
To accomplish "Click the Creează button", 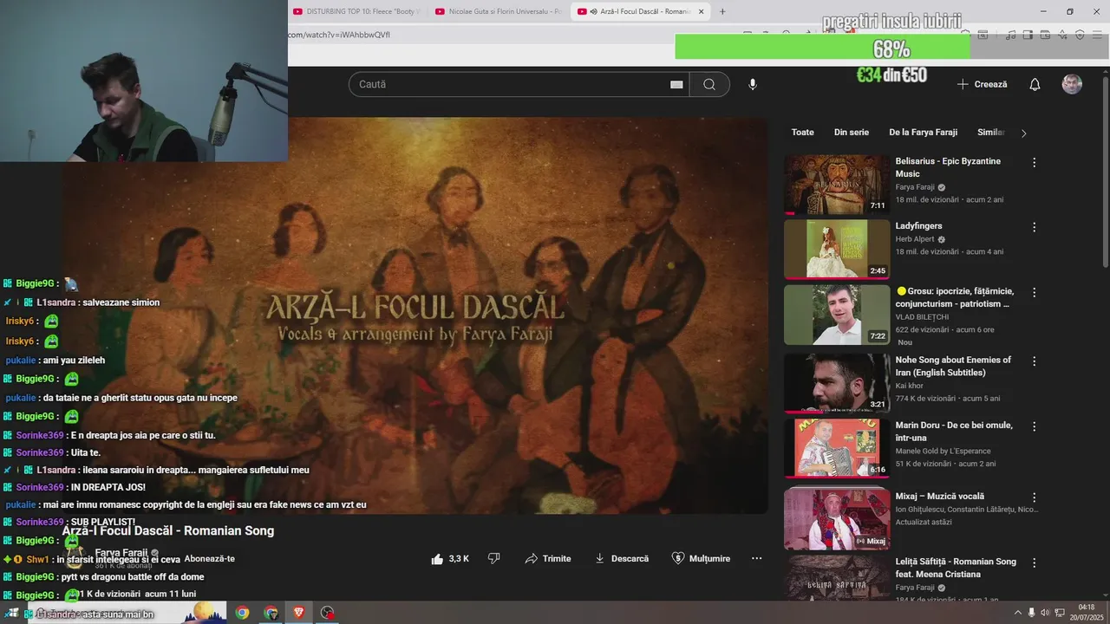I will (x=982, y=84).
